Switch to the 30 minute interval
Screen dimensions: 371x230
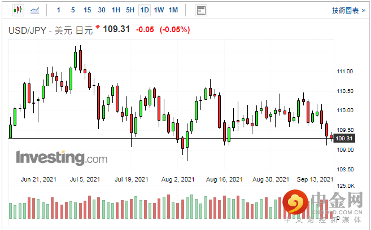[x=102, y=10]
